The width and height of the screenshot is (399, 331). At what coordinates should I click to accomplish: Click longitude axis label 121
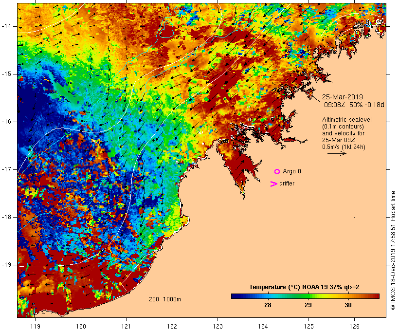127,327
